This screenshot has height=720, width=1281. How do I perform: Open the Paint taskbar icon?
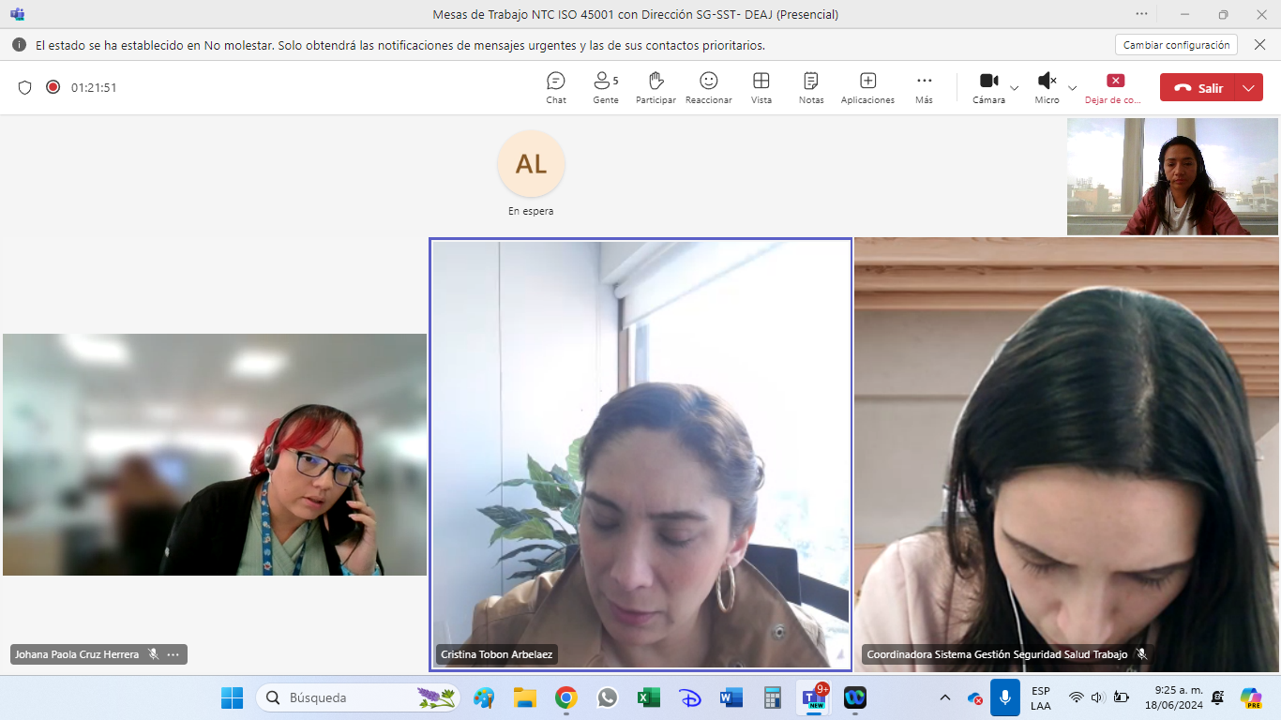484,697
